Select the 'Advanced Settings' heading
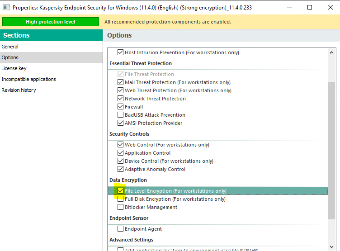Image resolution: width=340 pixels, height=251 pixels. tap(132, 240)
